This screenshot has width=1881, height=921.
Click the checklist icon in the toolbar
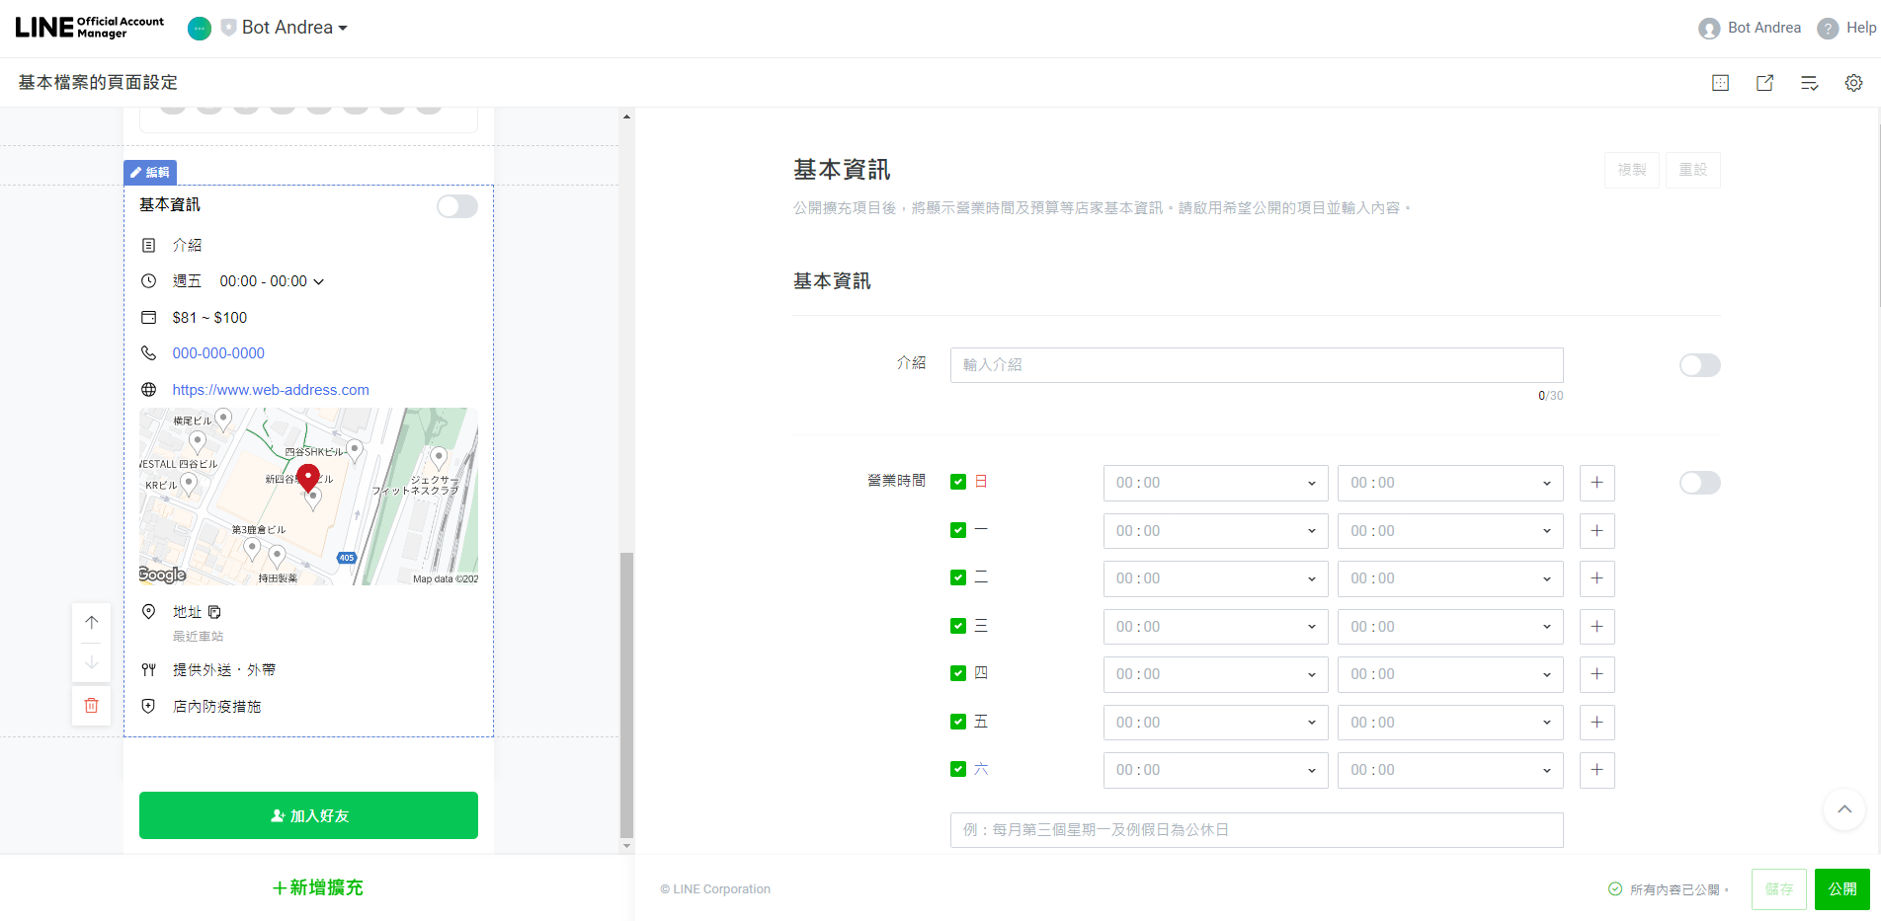point(1809,83)
